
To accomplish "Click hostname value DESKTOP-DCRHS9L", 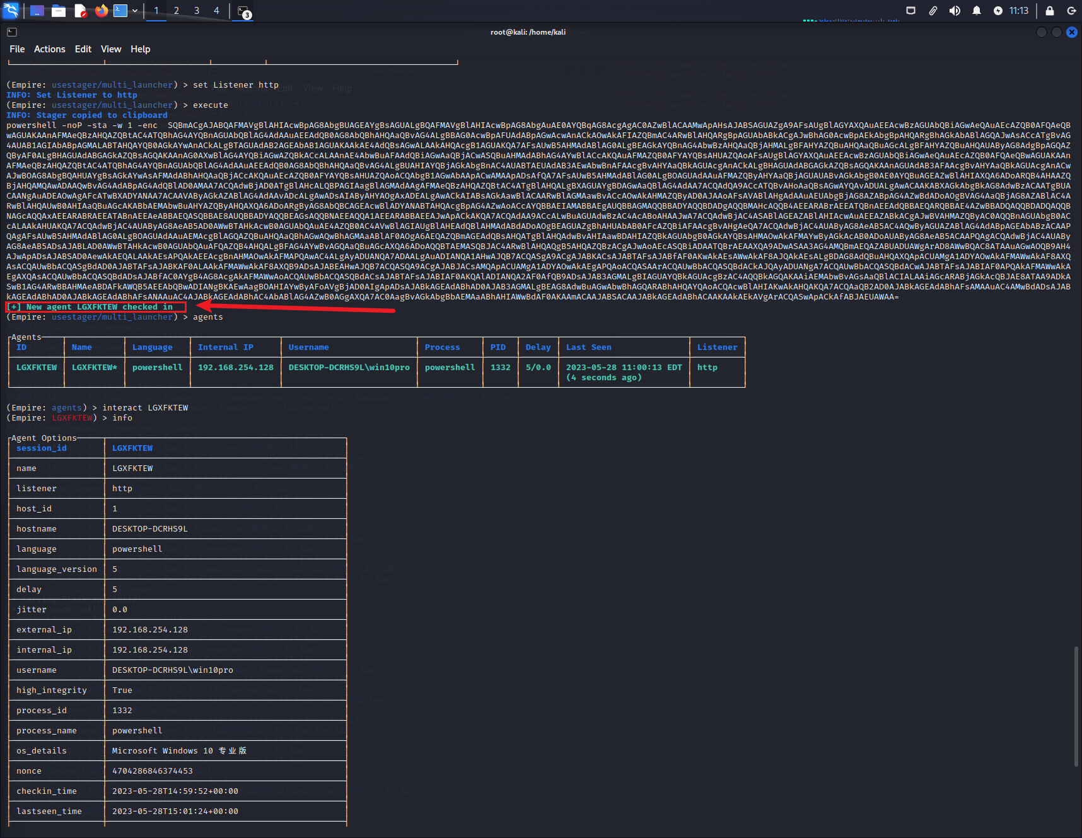I will tap(150, 529).
